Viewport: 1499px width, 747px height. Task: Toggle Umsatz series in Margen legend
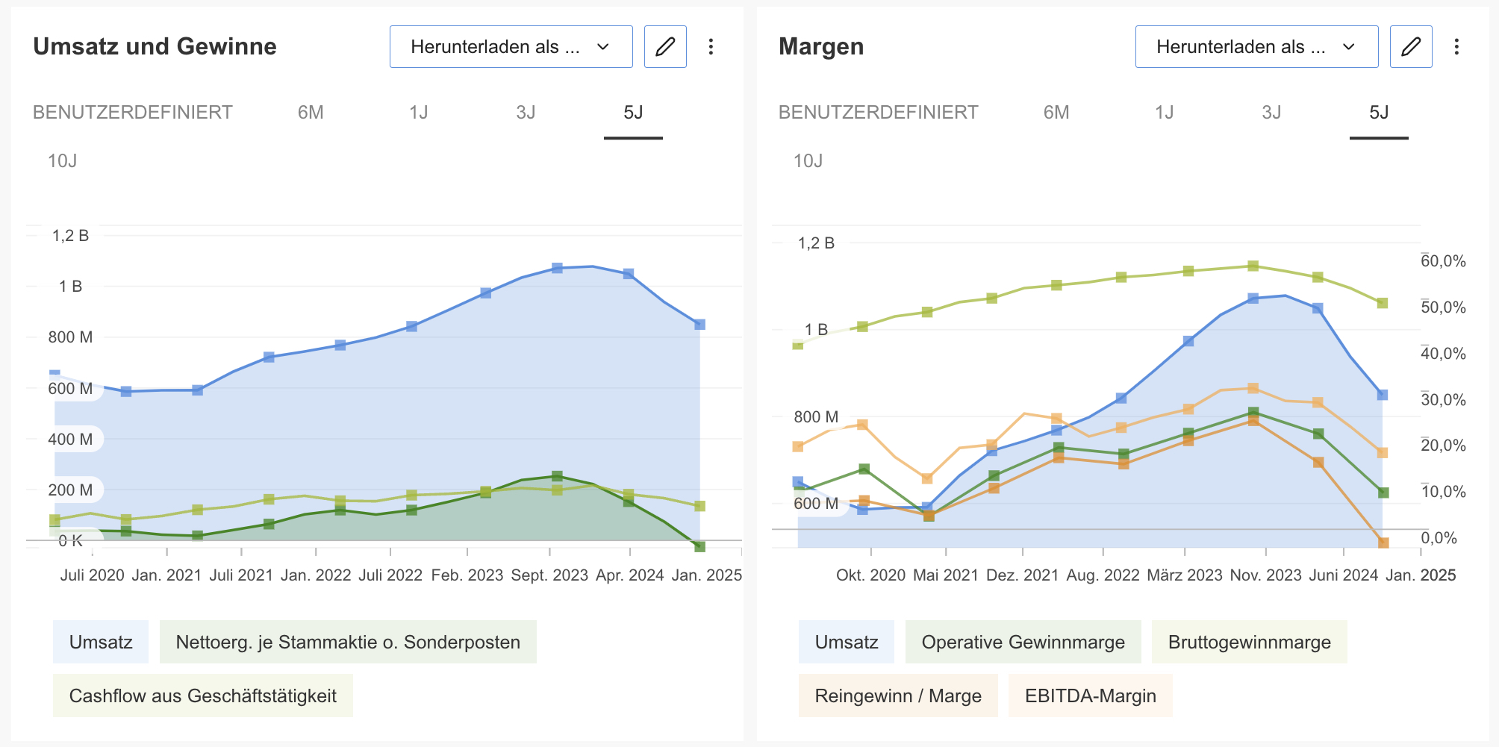(847, 642)
